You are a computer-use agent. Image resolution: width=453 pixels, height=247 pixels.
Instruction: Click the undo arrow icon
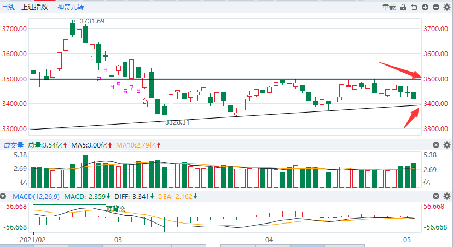[414, 7]
